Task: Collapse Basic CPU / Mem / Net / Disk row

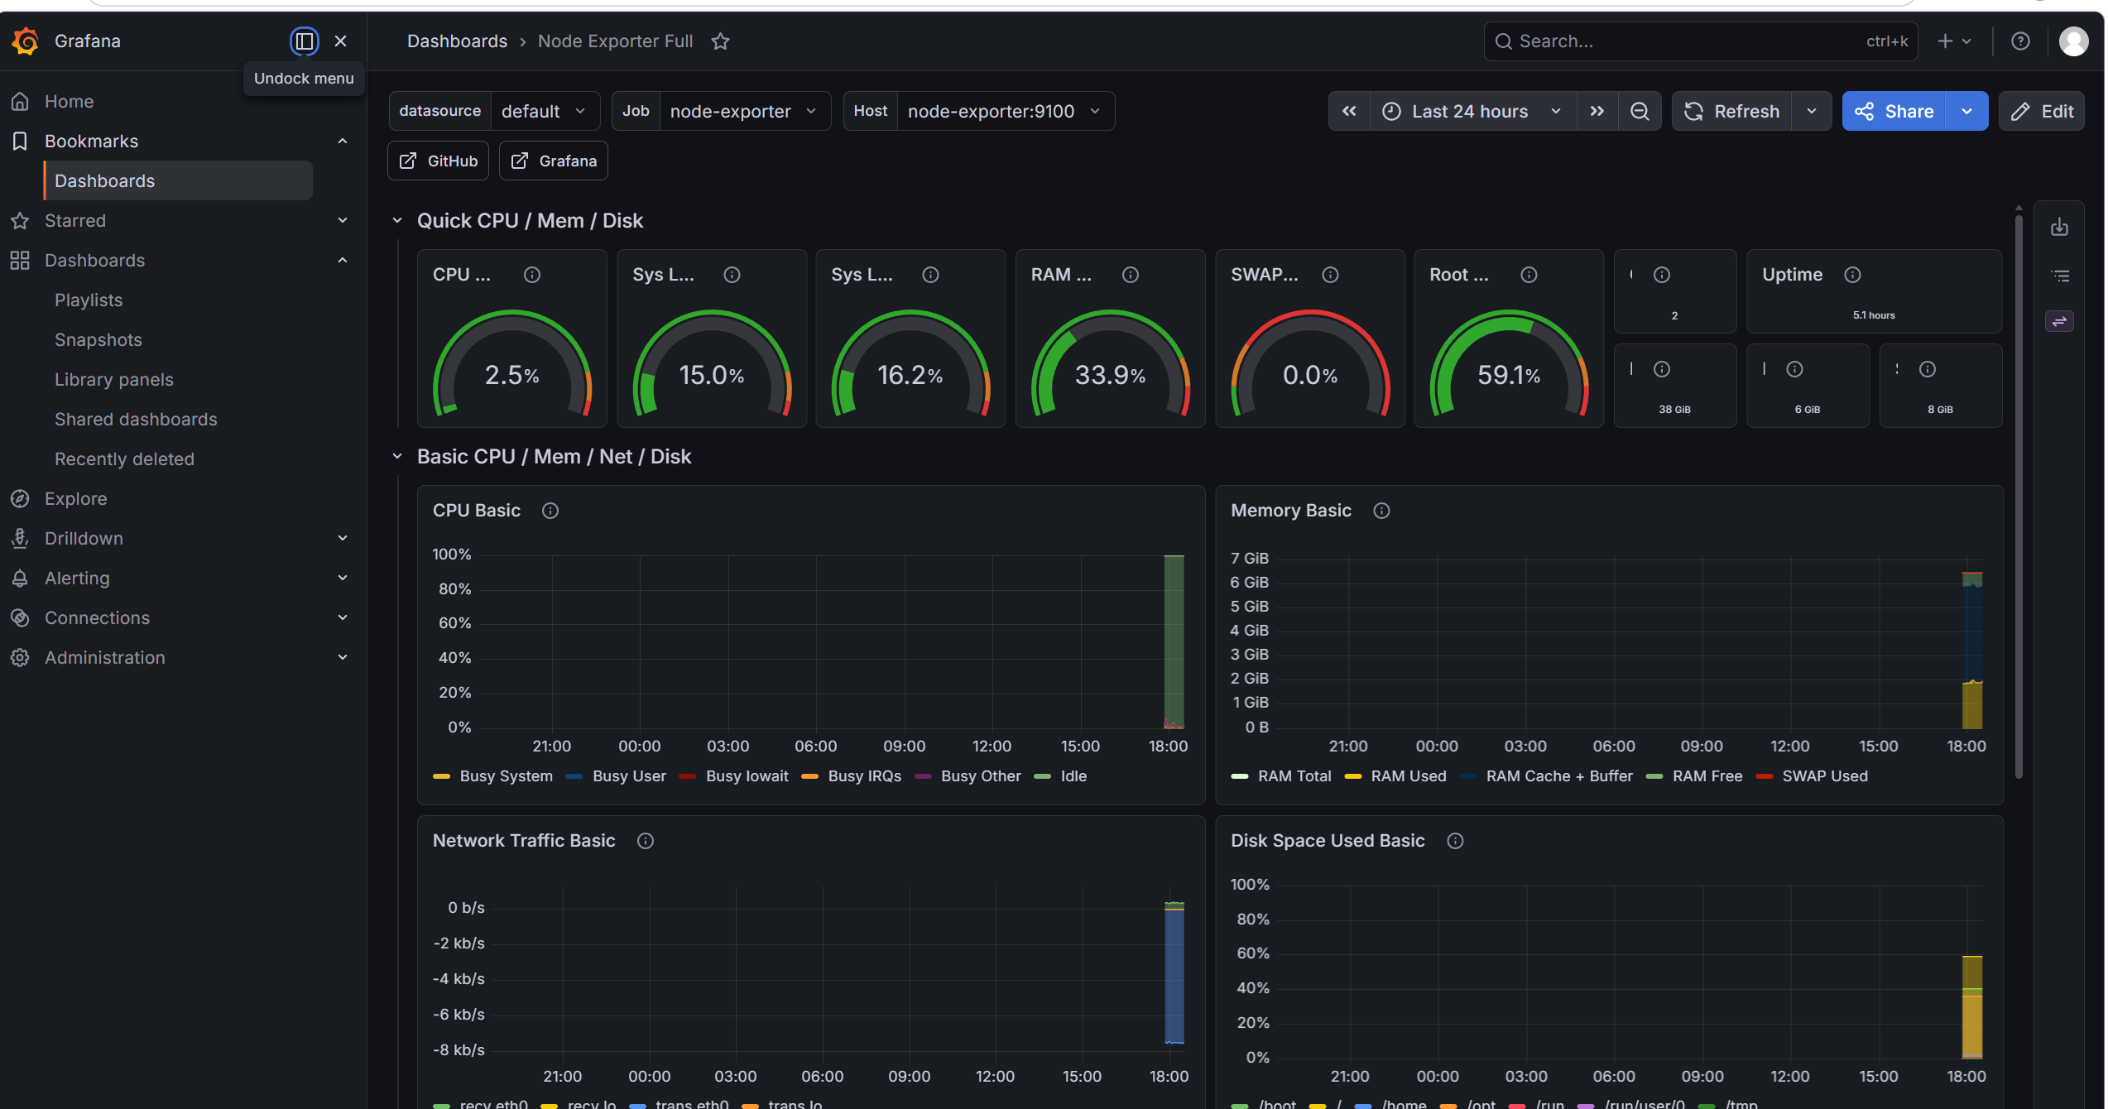Action: pyautogui.click(x=397, y=456)
